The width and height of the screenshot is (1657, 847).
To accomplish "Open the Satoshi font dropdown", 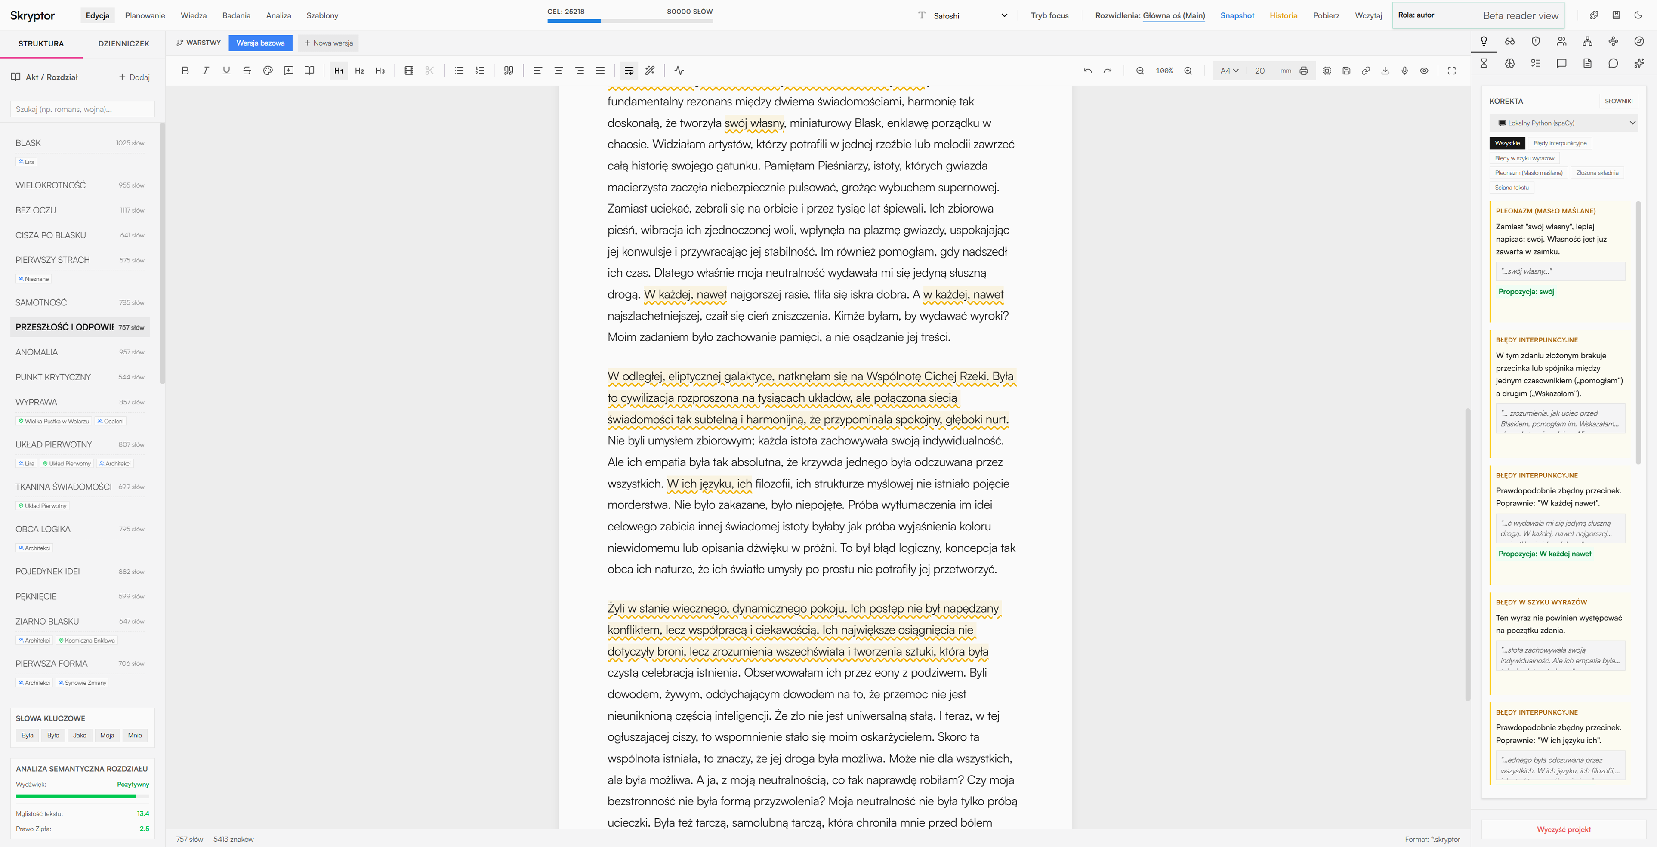I will click(x=963, y=16).
